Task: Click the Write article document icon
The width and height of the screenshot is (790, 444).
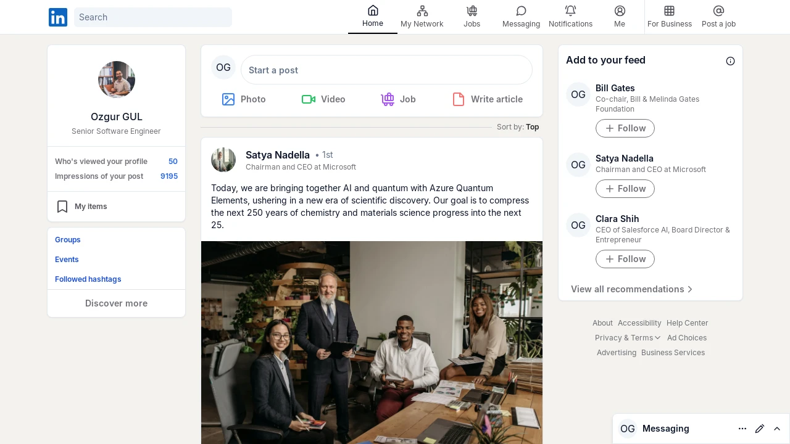Action: (x=459, y=99)
